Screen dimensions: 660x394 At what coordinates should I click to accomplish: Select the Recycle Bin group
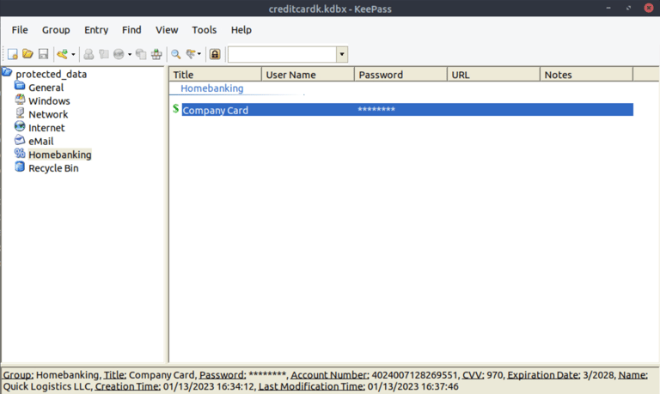click(53, 168)
